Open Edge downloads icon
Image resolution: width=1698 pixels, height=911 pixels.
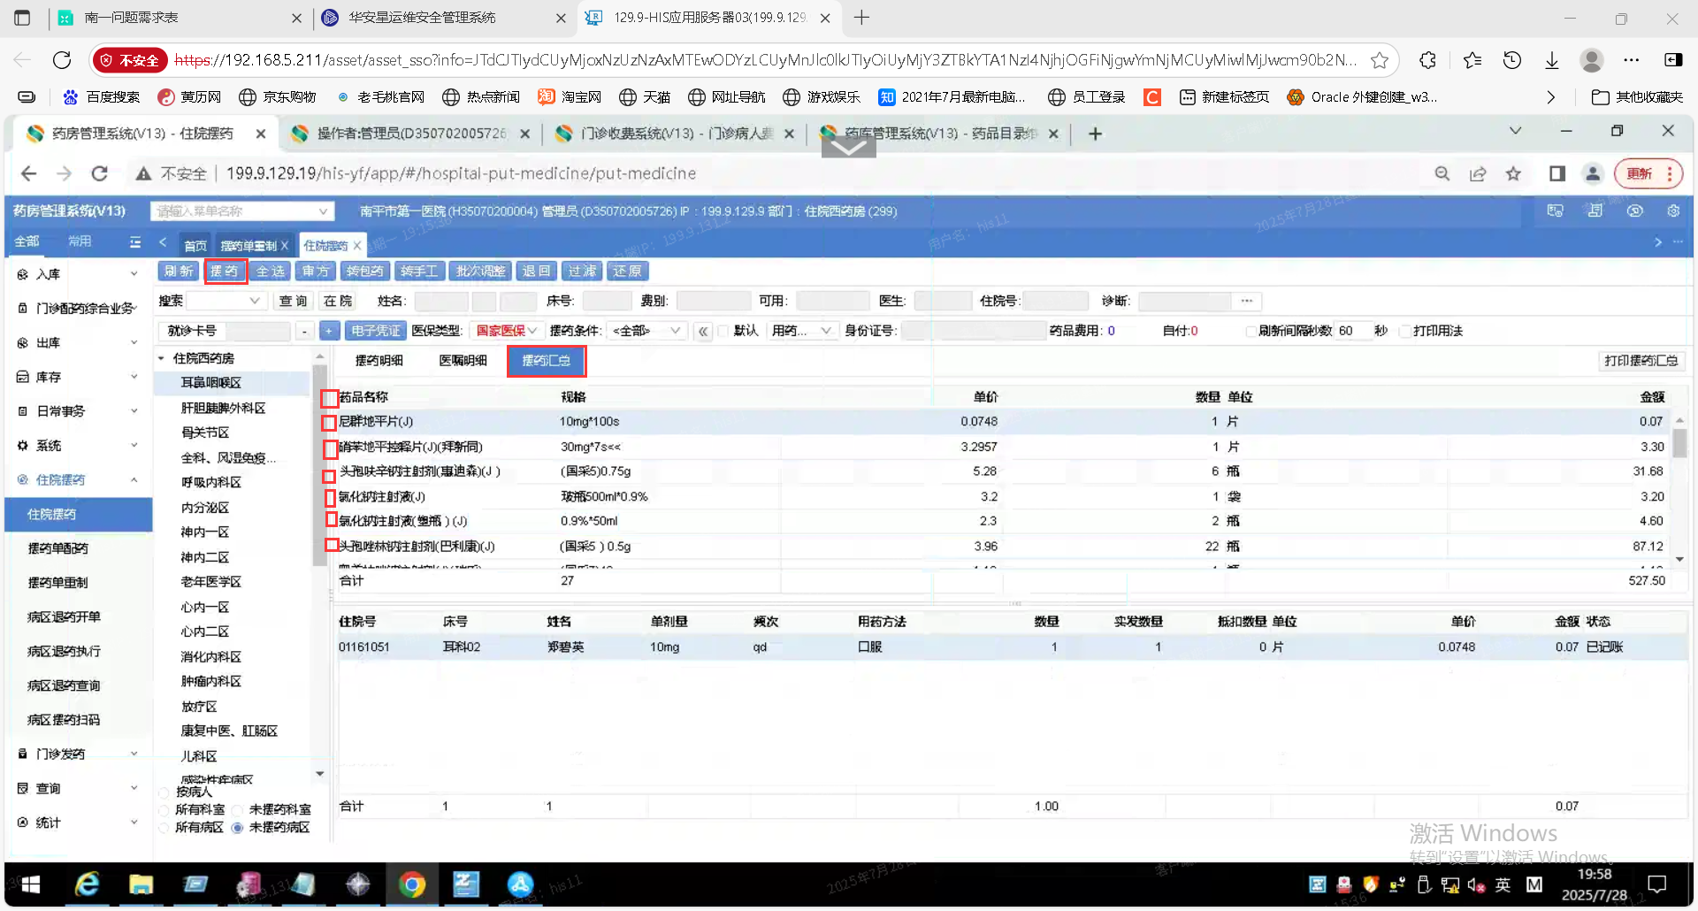click(x=1552, y=60)
